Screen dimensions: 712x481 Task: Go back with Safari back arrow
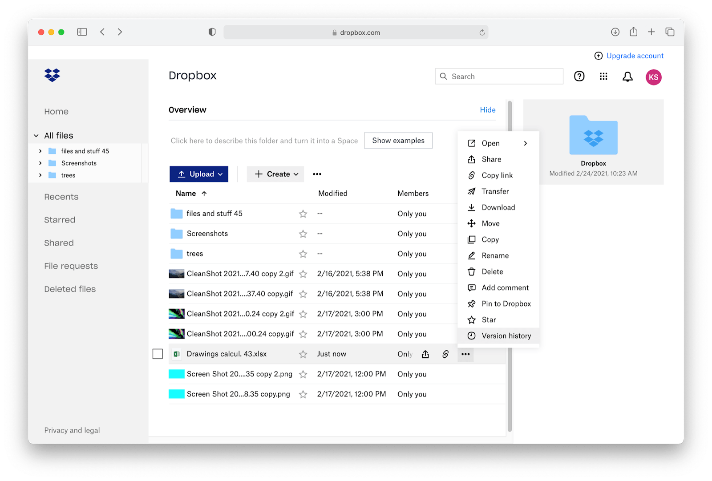pos(102,32)
